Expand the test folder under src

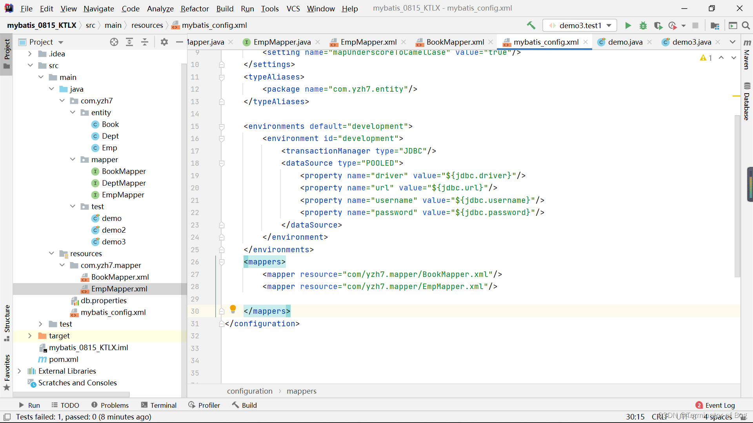(x=40, y=324)
